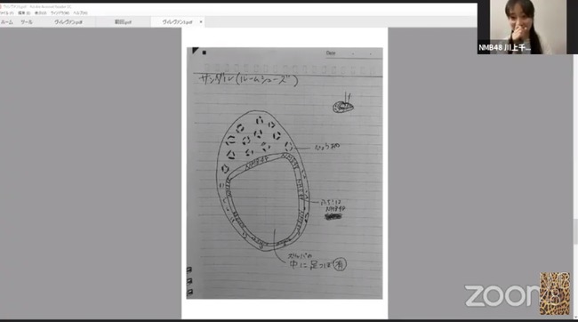Open the ヘルプ menu
Image resolution: width=578 pixels, height=322 pixels.
coord(80,13)
